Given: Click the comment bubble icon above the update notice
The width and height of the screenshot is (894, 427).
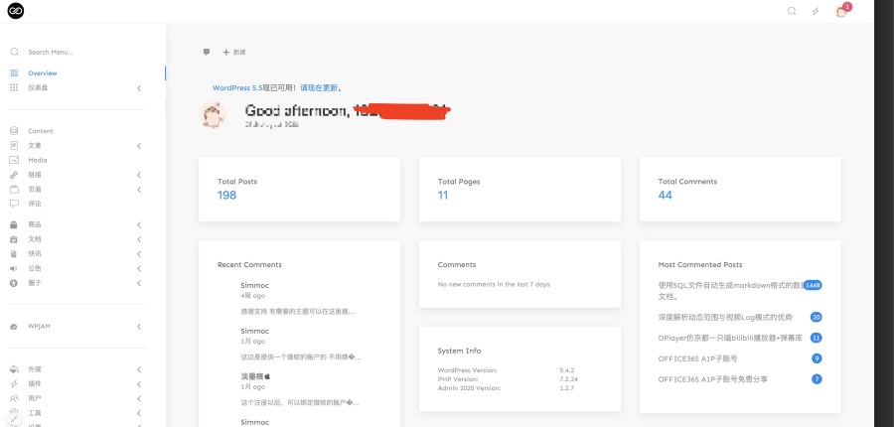Looking at the screenshot, I should click(207, 52).
